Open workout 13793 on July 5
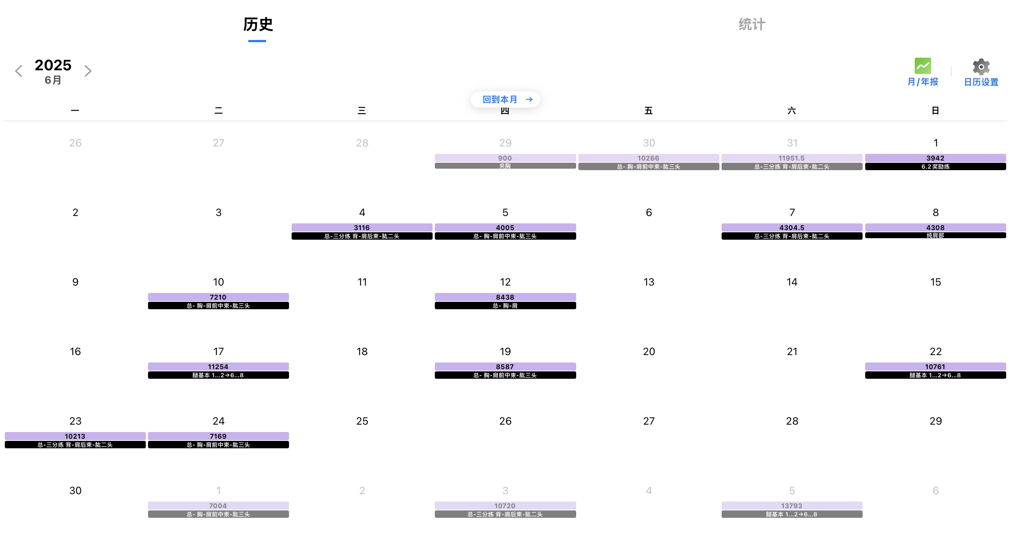 coord(792,506)
